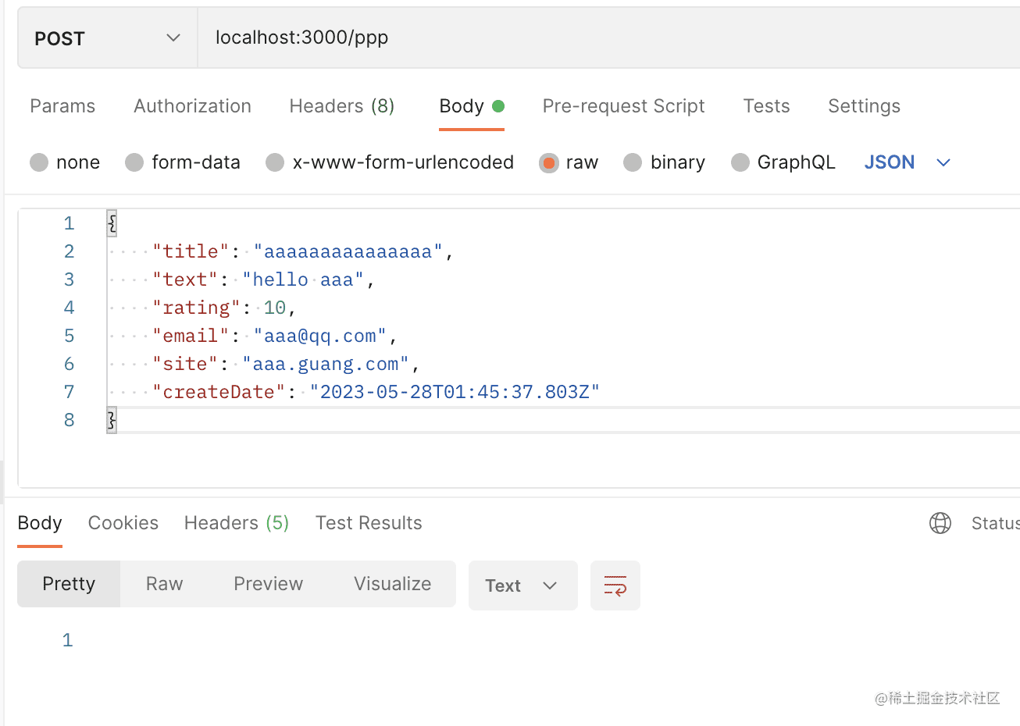Select the form-data radio option
The image size is (1020, 726).
pyautogui.click(x=134, y=162)
